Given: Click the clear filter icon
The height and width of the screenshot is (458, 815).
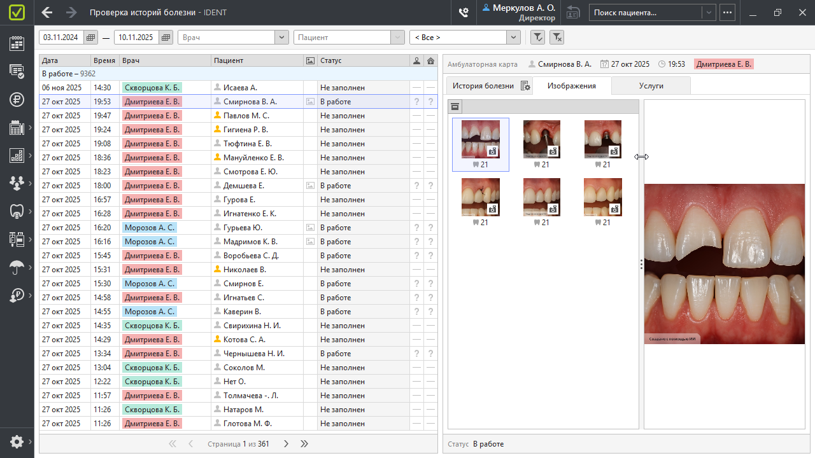Looking at the screenshot, I should (556, 38).
